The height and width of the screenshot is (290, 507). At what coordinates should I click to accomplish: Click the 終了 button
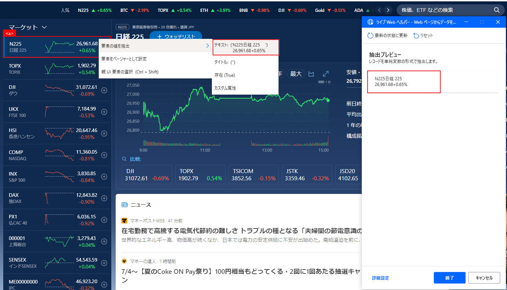pyautogui.click(x=450, y=278)
